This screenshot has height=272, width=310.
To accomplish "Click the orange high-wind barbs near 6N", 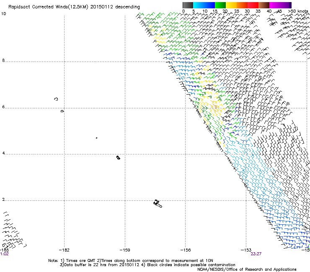I will [x=215, y=107].
